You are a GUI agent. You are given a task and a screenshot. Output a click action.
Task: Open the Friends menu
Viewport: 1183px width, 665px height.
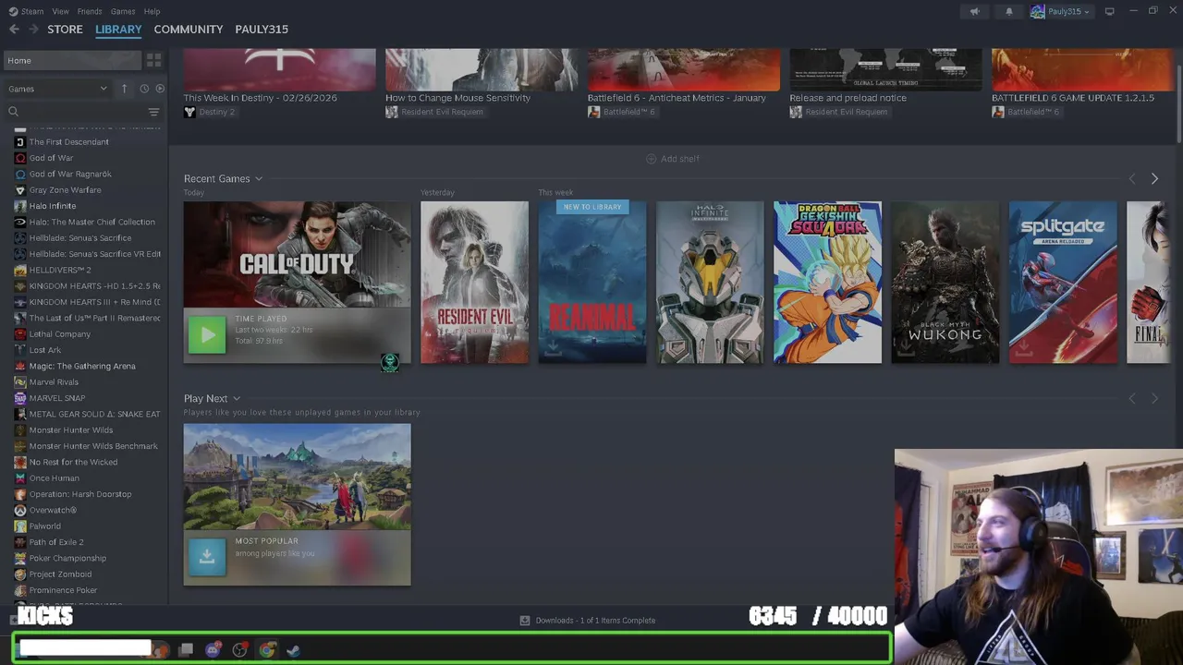coord(90,11)
